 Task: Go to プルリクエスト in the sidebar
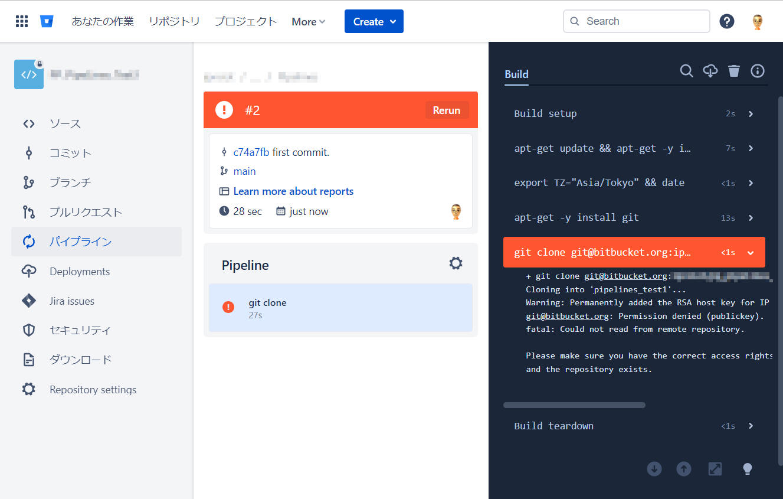[x=86, y=212]
